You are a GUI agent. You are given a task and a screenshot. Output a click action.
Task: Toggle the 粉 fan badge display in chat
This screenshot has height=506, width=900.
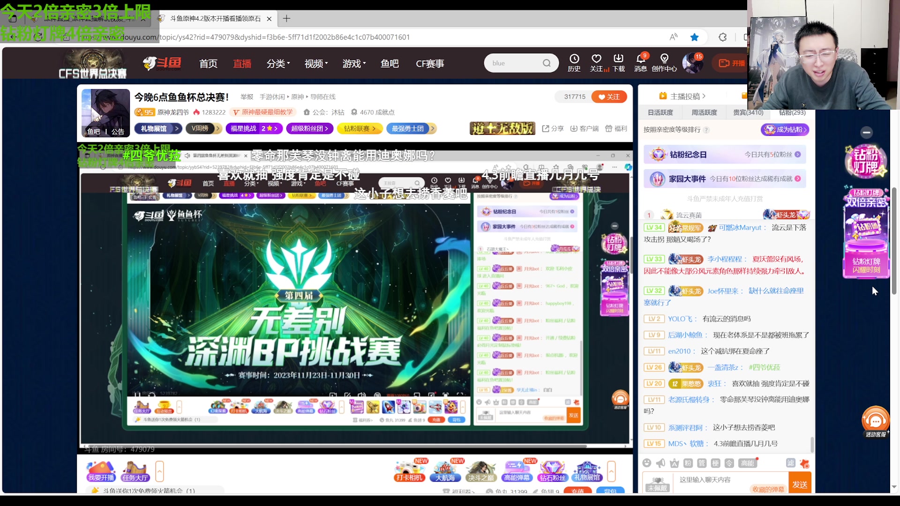pyautogui.click(x=688, y=463)
